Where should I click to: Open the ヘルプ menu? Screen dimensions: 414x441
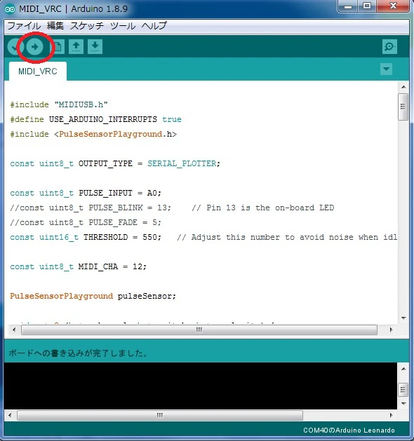coord(154,26)
